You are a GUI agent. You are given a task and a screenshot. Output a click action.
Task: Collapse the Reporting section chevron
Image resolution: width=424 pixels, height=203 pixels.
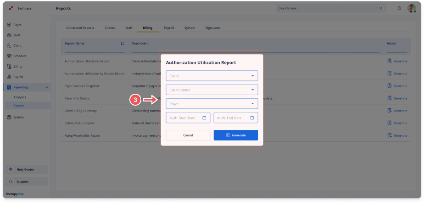coord(46,87)
